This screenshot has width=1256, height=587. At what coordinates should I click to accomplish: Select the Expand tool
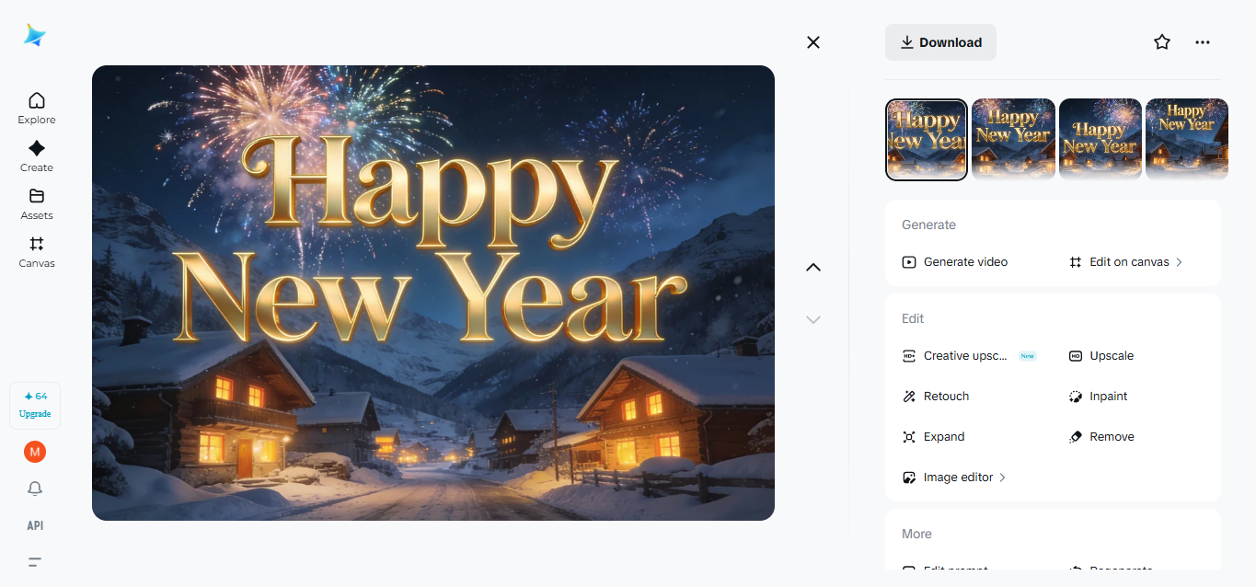click(x=933, y=437)
